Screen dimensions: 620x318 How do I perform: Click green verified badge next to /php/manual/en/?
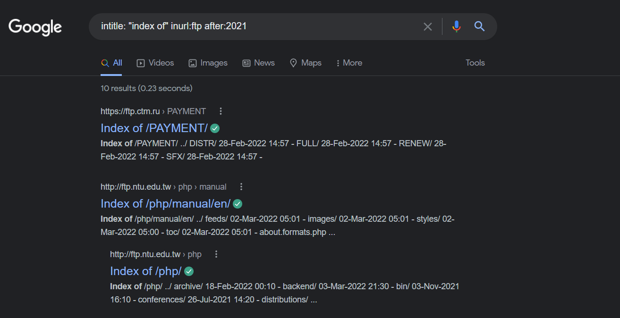coord(238,204)
